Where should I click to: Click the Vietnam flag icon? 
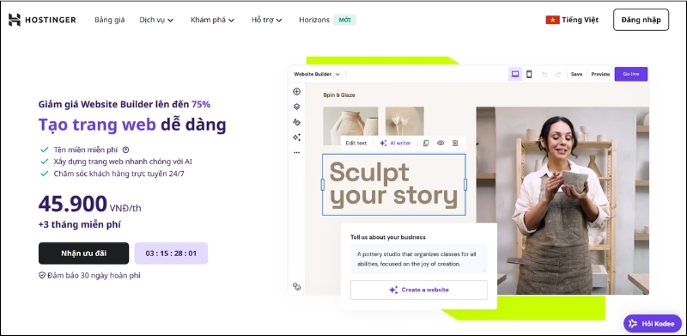552,20
